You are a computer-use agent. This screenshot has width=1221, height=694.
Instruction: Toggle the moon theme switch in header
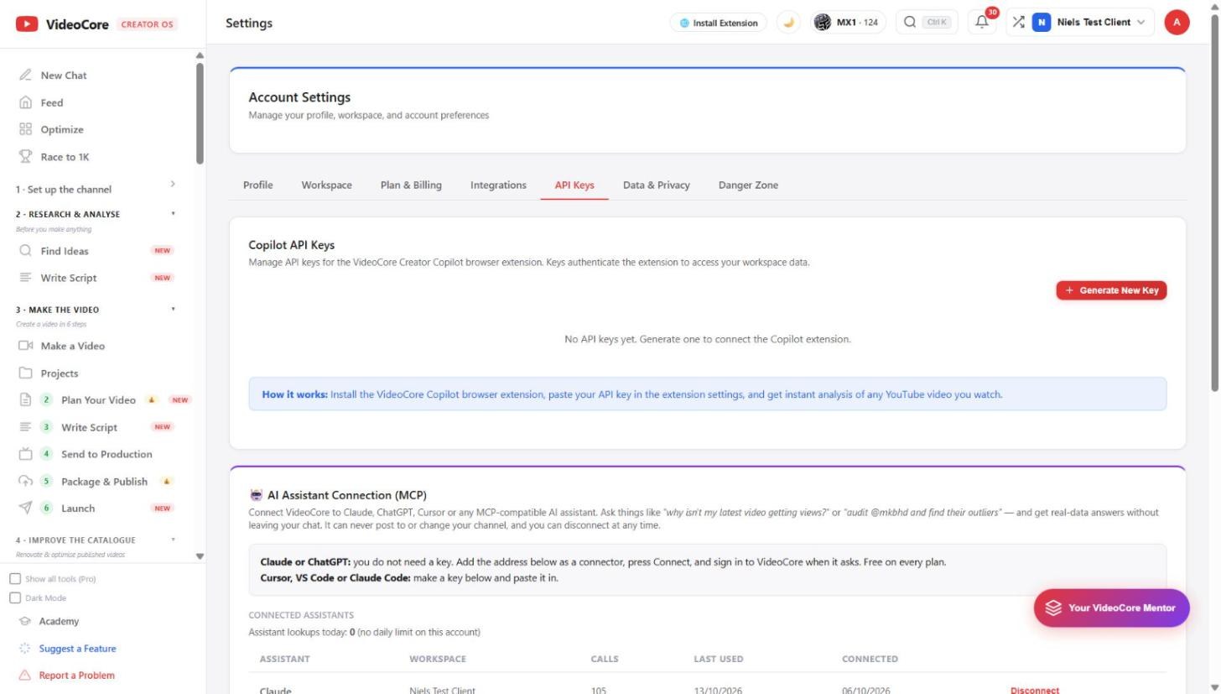[788, 23]
